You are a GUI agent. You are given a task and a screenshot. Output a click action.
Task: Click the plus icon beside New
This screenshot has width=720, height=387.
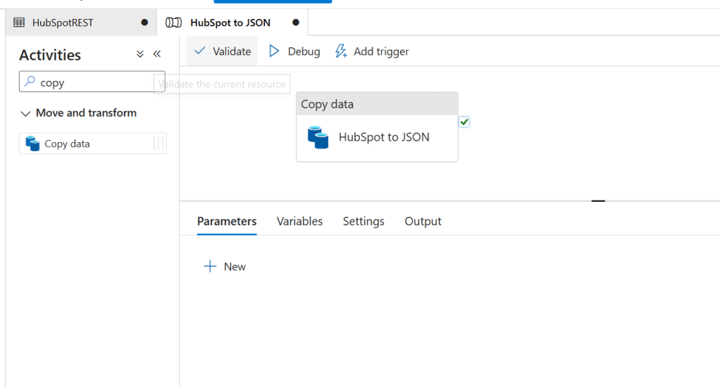pos(209,267)
